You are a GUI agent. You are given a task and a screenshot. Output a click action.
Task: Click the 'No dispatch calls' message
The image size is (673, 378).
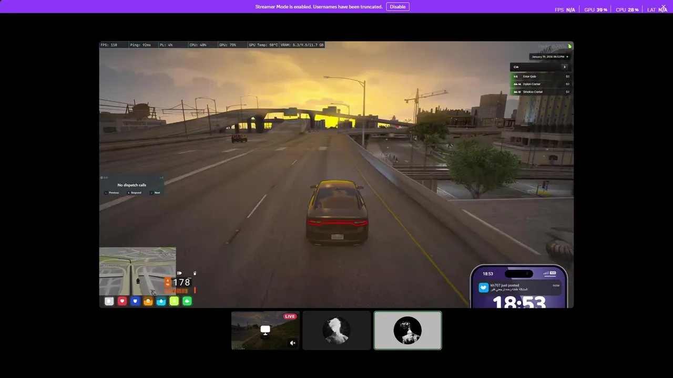coord(132,185)
